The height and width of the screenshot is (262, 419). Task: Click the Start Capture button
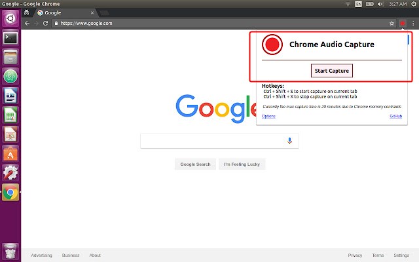[x=332, y=71]
